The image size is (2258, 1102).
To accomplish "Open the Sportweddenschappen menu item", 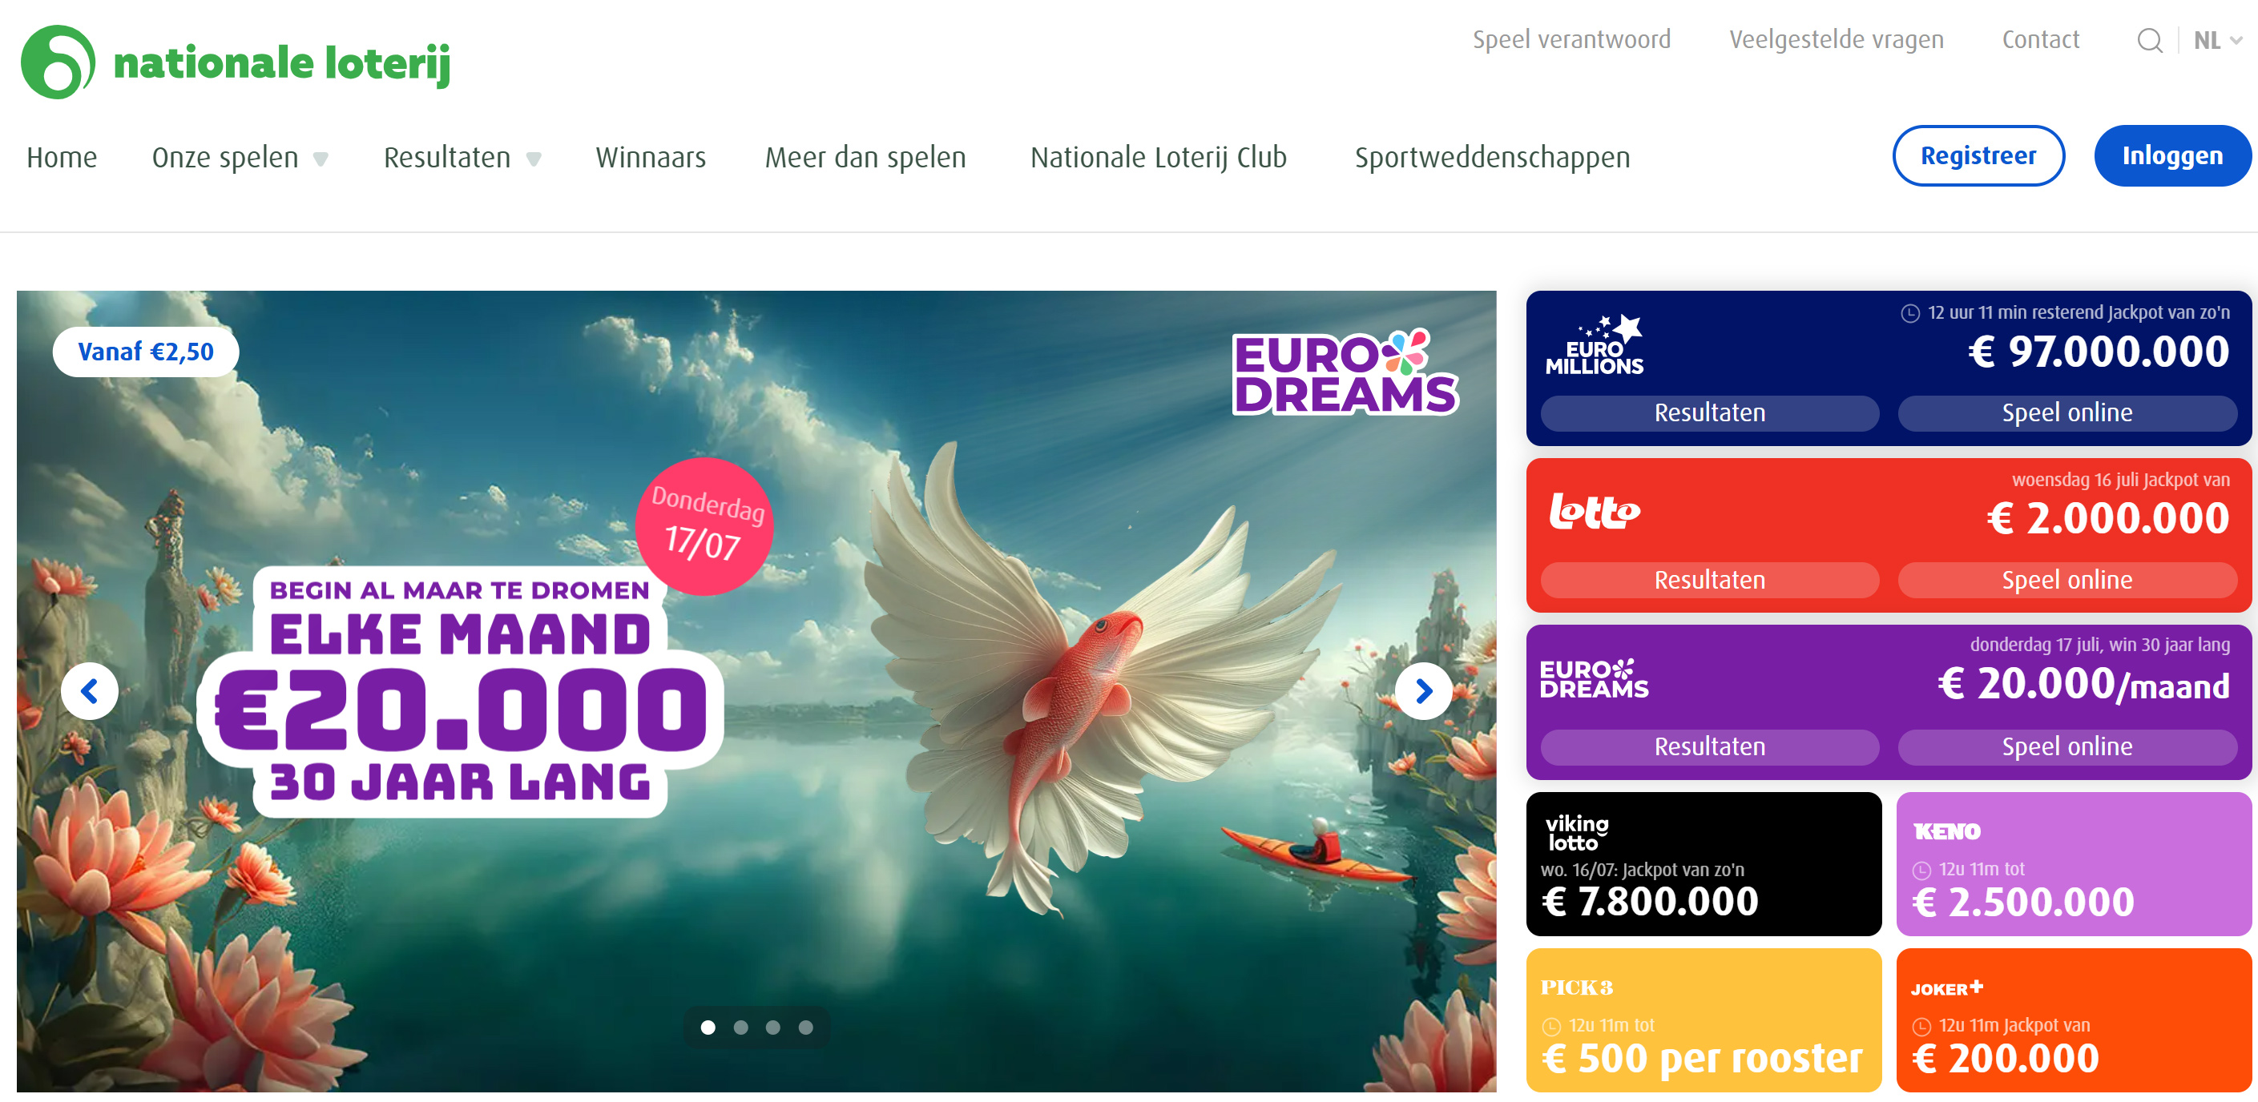I will [x=1492, y=158].
